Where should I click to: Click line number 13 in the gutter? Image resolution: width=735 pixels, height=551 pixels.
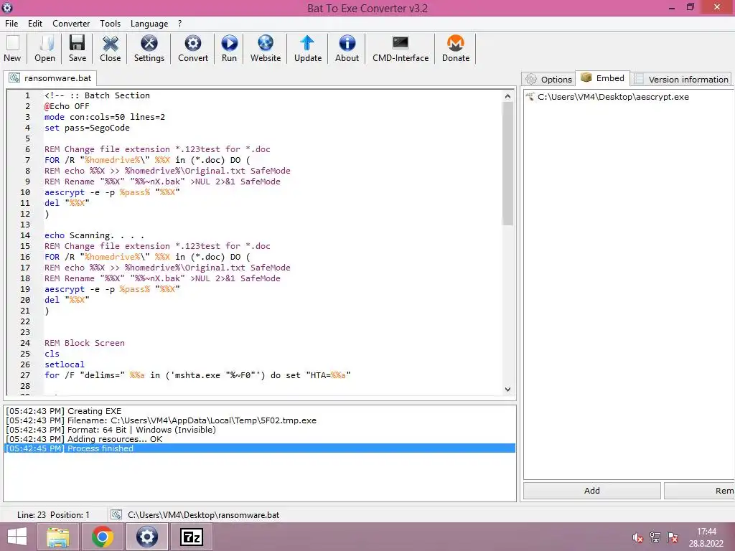click(25, 225)
